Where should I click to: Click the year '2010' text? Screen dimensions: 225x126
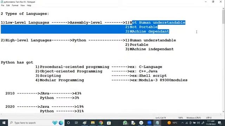[10, 93]
